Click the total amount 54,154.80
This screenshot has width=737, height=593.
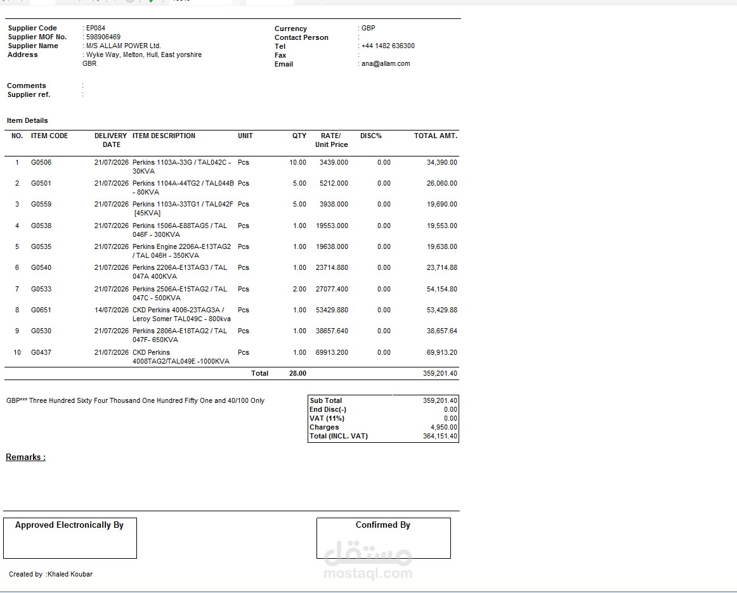click(x=442, y=290)
